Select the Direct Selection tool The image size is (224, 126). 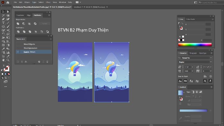click(8, 12)
